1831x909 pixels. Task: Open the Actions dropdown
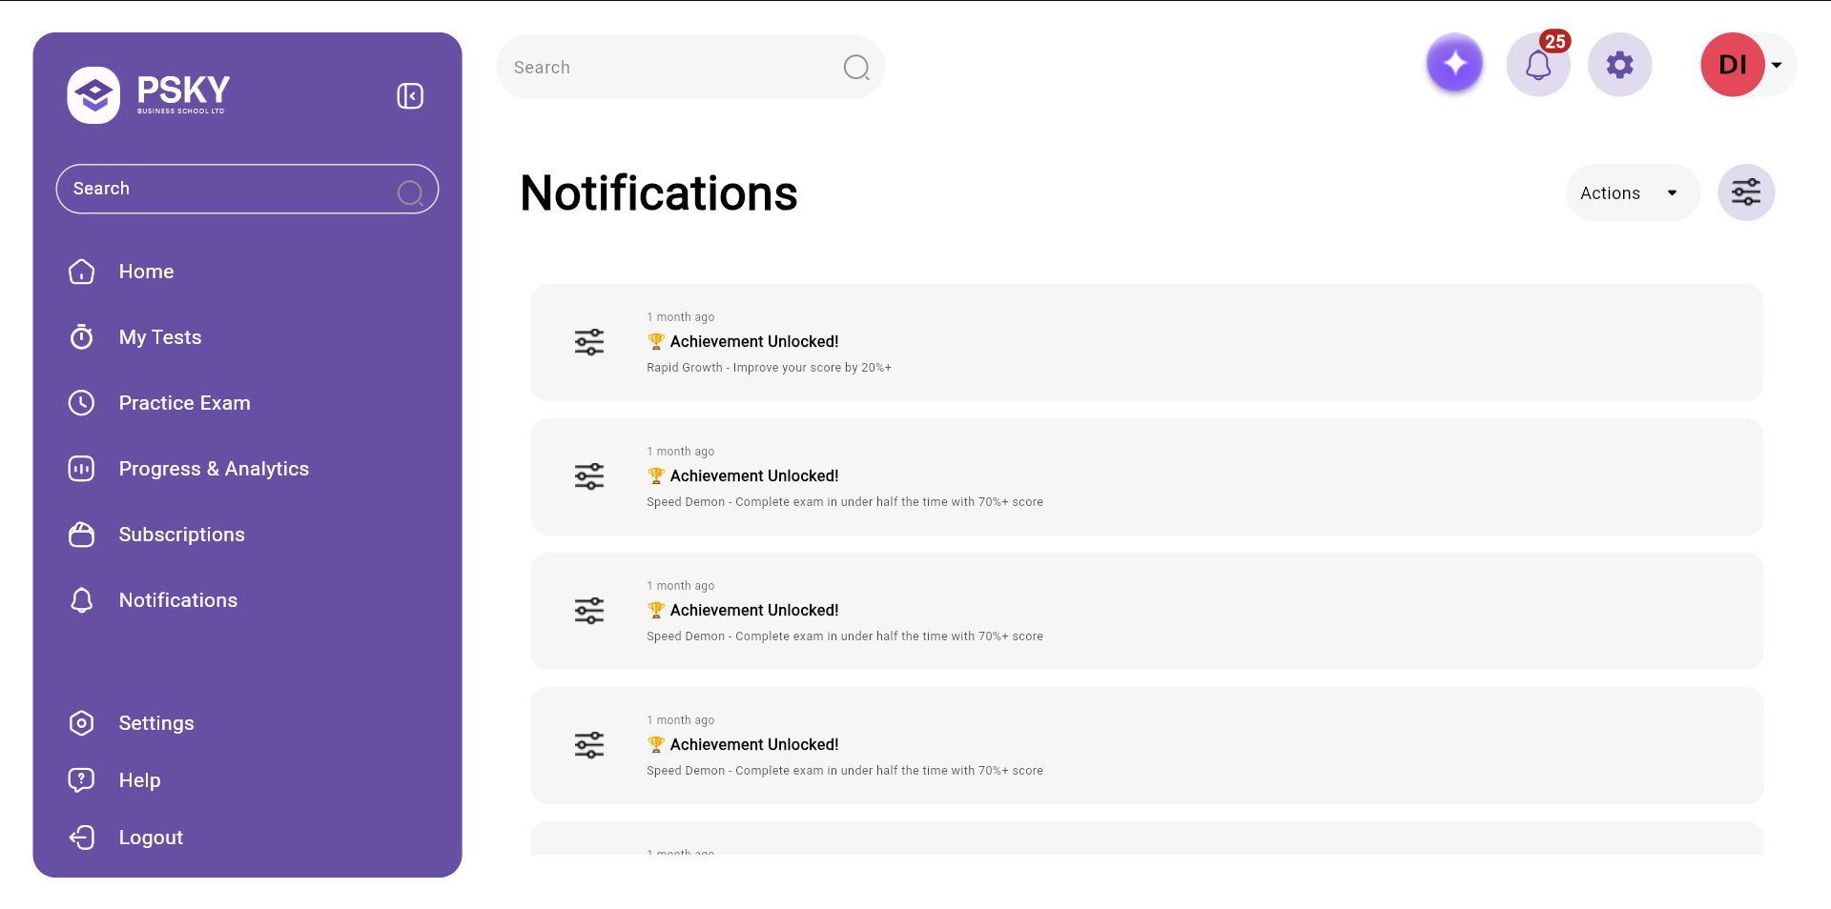1632,193
